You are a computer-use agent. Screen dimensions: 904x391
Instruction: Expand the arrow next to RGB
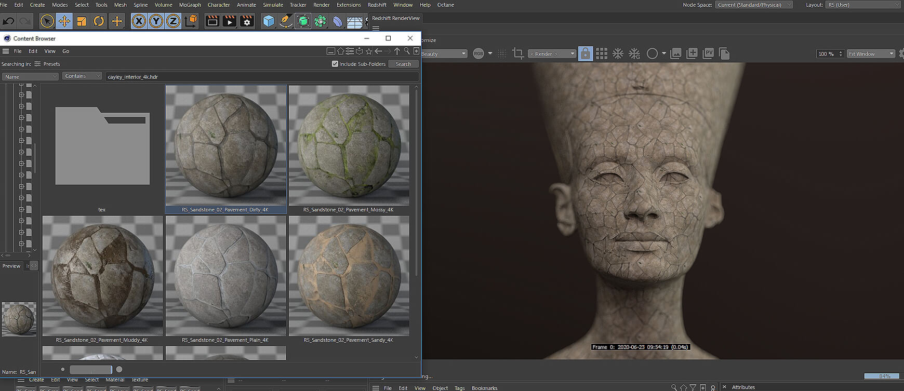(490, 53)
